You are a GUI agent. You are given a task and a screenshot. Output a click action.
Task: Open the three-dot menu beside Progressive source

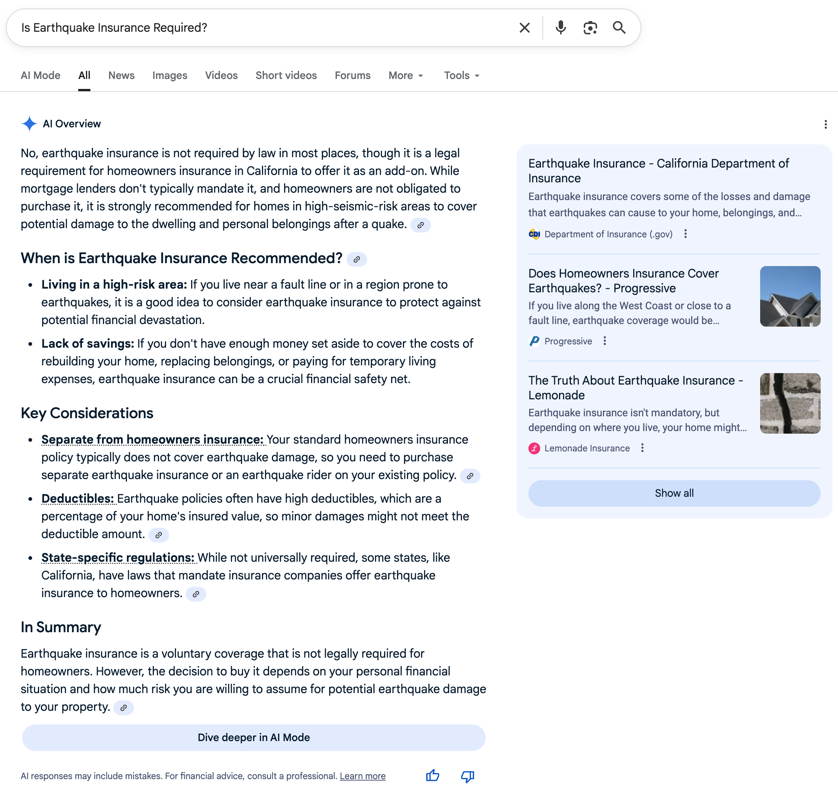[x=604, y=341]
